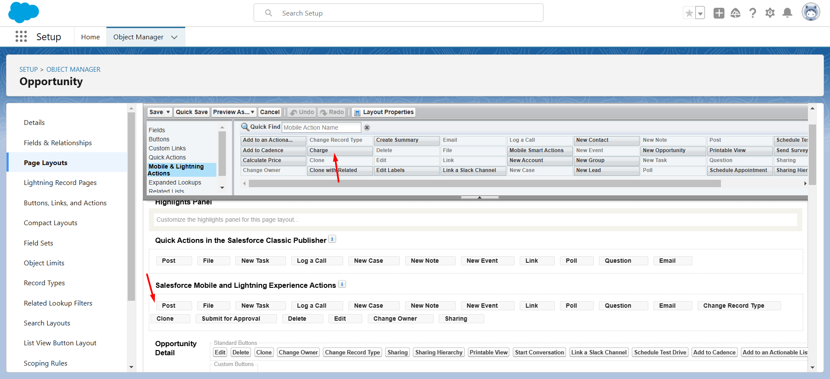This screenshot has height=379, width=830.
Task: Open the global actions plus icon
Action: pos(719,13)
